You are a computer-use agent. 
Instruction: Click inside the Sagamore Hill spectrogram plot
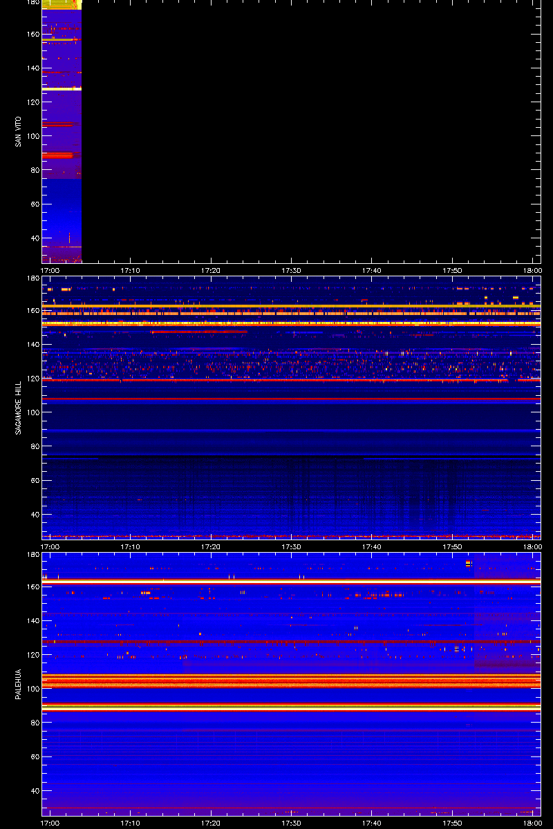291,408
